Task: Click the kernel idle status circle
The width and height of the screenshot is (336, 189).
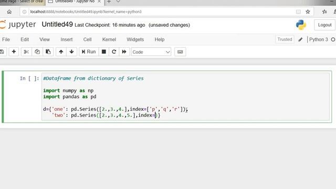Action: point(333,39)
